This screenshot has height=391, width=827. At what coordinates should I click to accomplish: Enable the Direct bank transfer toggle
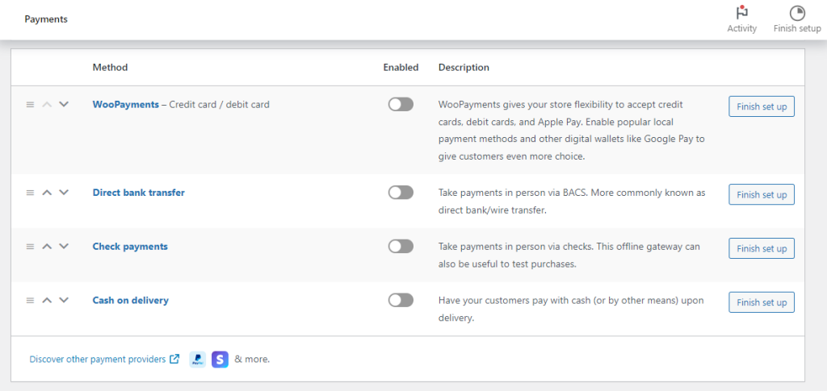(x=401, y=193)
